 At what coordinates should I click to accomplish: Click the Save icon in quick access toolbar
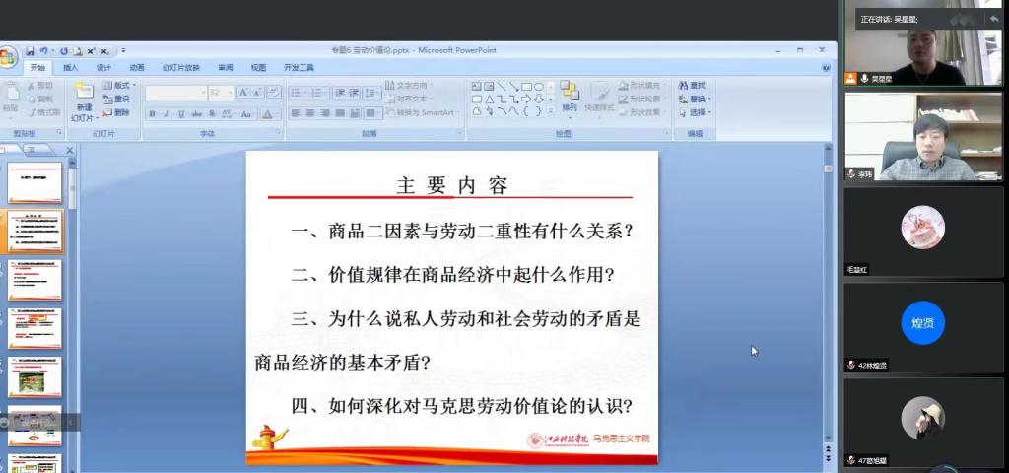(31, 50)
